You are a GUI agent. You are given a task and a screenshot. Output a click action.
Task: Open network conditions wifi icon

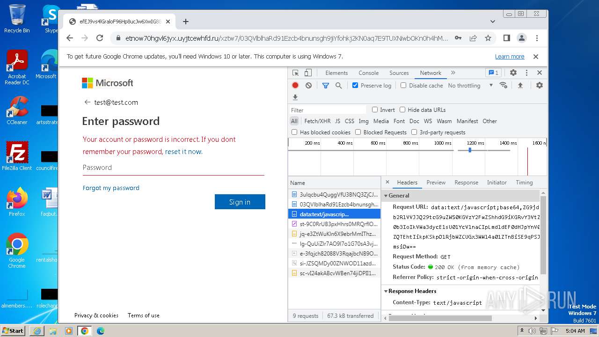[504, 85]
